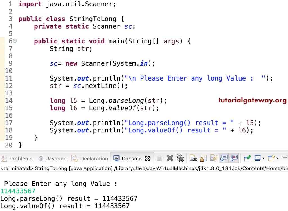
Task: Open the Declaration view icon
Action: tap(74, 158)
